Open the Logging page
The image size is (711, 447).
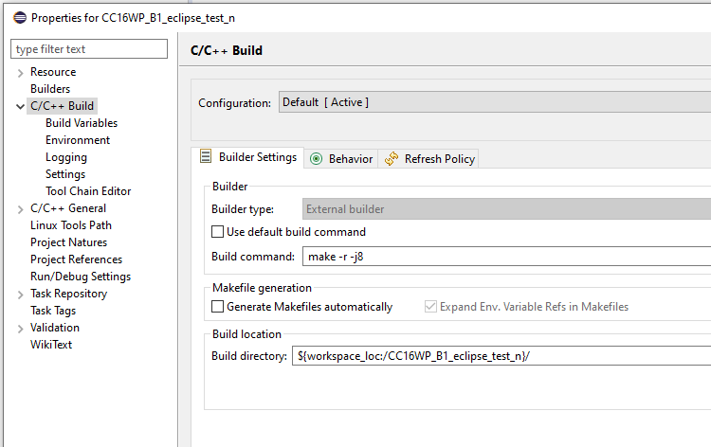tap(66, 157)
